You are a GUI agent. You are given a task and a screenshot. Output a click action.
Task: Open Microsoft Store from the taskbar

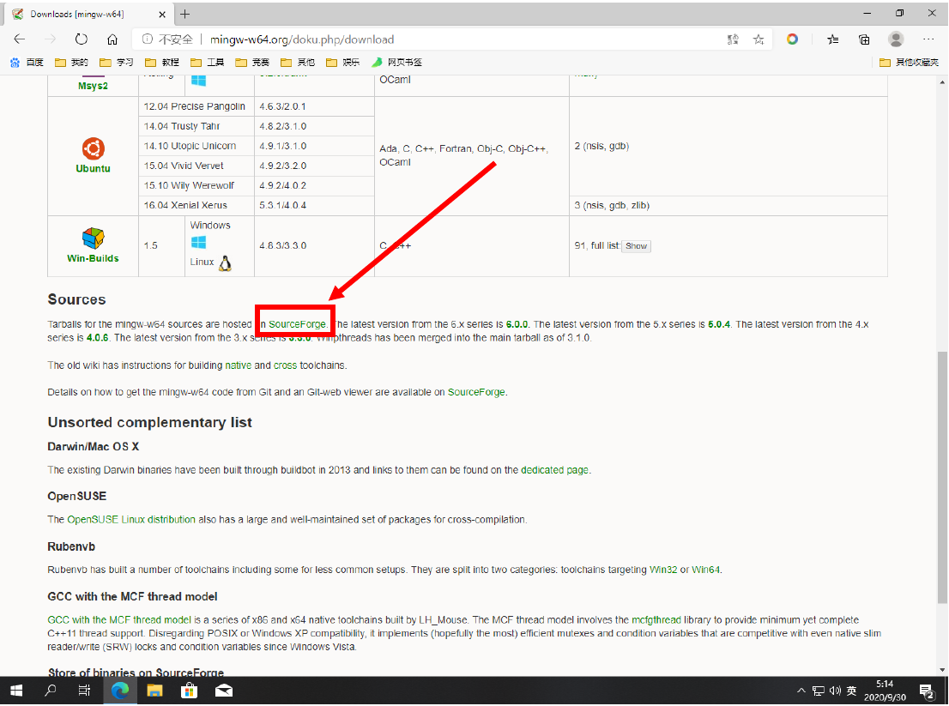[190, 691]
